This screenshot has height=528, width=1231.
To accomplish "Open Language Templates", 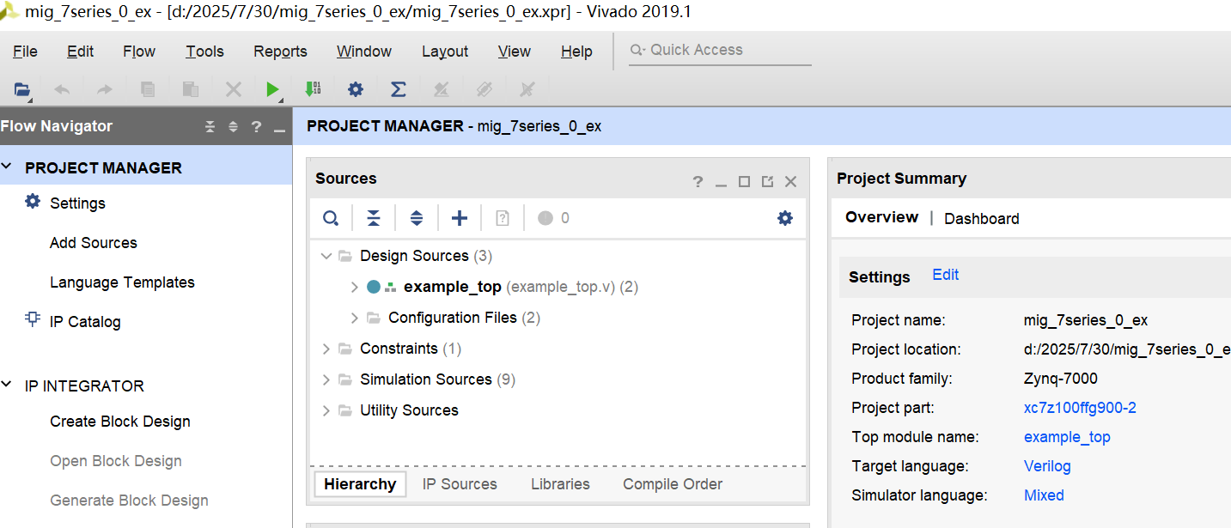I will tap(122, 282).
